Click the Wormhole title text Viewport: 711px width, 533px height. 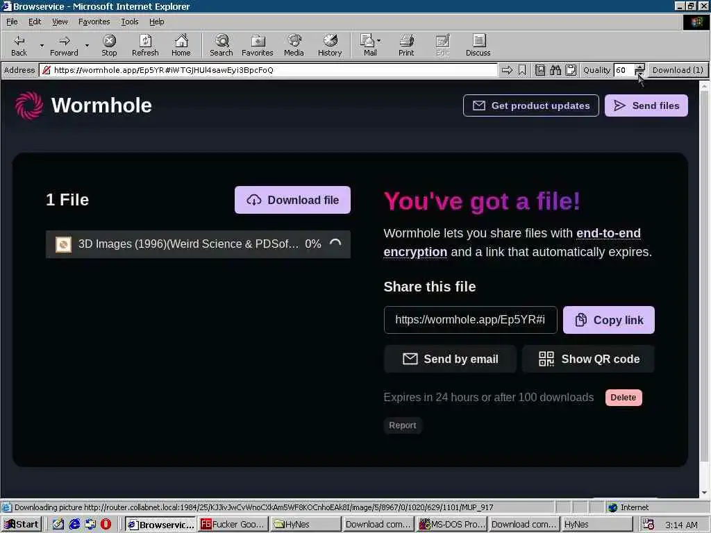(x=101, y=105)
